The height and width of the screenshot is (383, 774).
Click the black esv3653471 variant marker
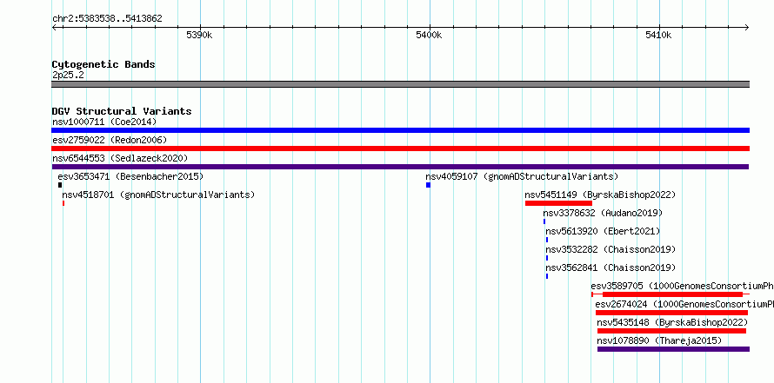click(60, 185)
